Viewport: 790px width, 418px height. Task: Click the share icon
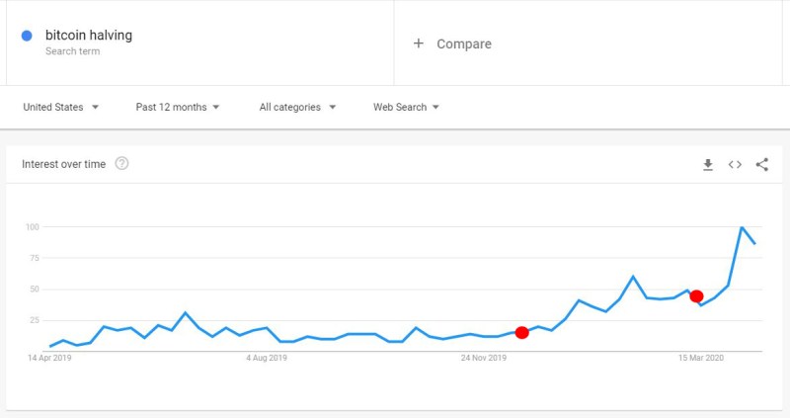click(x=761, y=165)
